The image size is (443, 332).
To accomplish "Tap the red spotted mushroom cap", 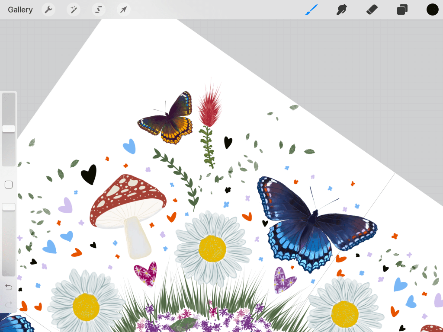I will [128, 195].
